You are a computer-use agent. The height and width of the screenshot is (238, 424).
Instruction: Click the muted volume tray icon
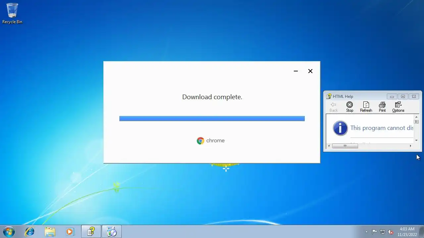pos(391,232)
